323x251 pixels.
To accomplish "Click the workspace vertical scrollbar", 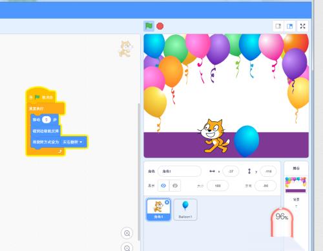I will click(139, 172).
